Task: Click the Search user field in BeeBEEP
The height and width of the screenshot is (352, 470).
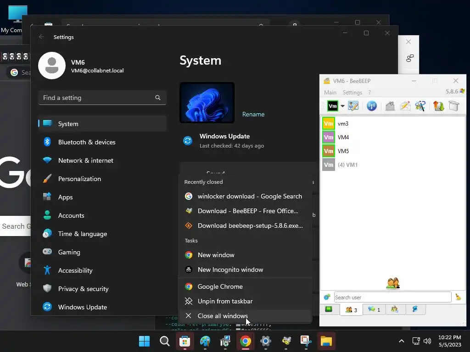Action: click(393, 297)
